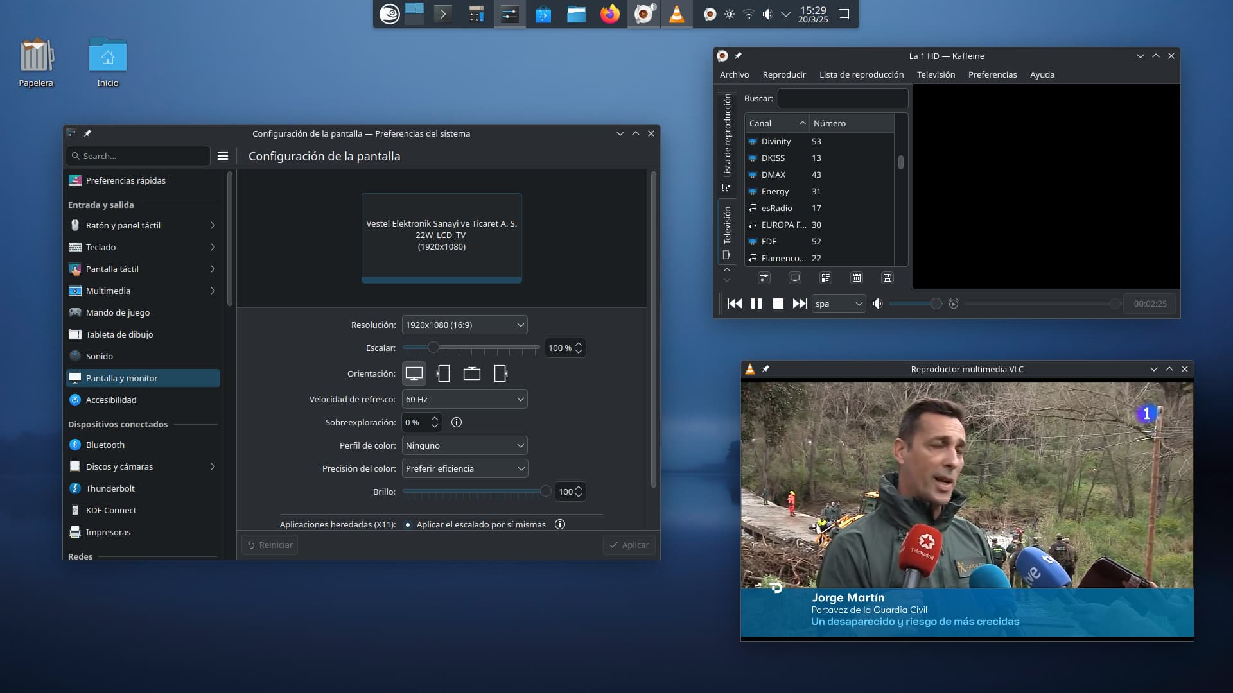Open the program guide calendar icon
This screenshot has width=1233, height=693.
click(856, 278)
